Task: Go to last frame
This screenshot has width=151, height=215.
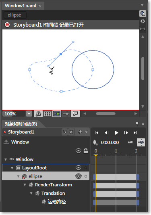Action: [x=135, y=133]
